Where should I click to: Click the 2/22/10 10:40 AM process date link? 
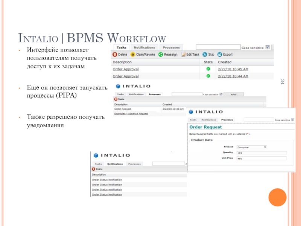click(x=173, y=109)
